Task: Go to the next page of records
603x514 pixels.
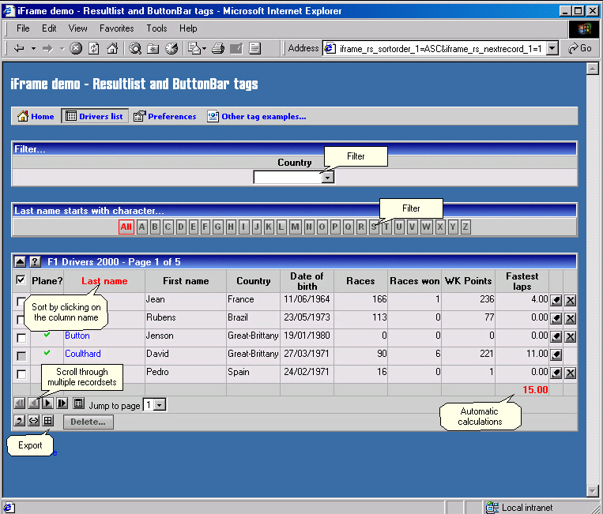Action: (47, 403)
